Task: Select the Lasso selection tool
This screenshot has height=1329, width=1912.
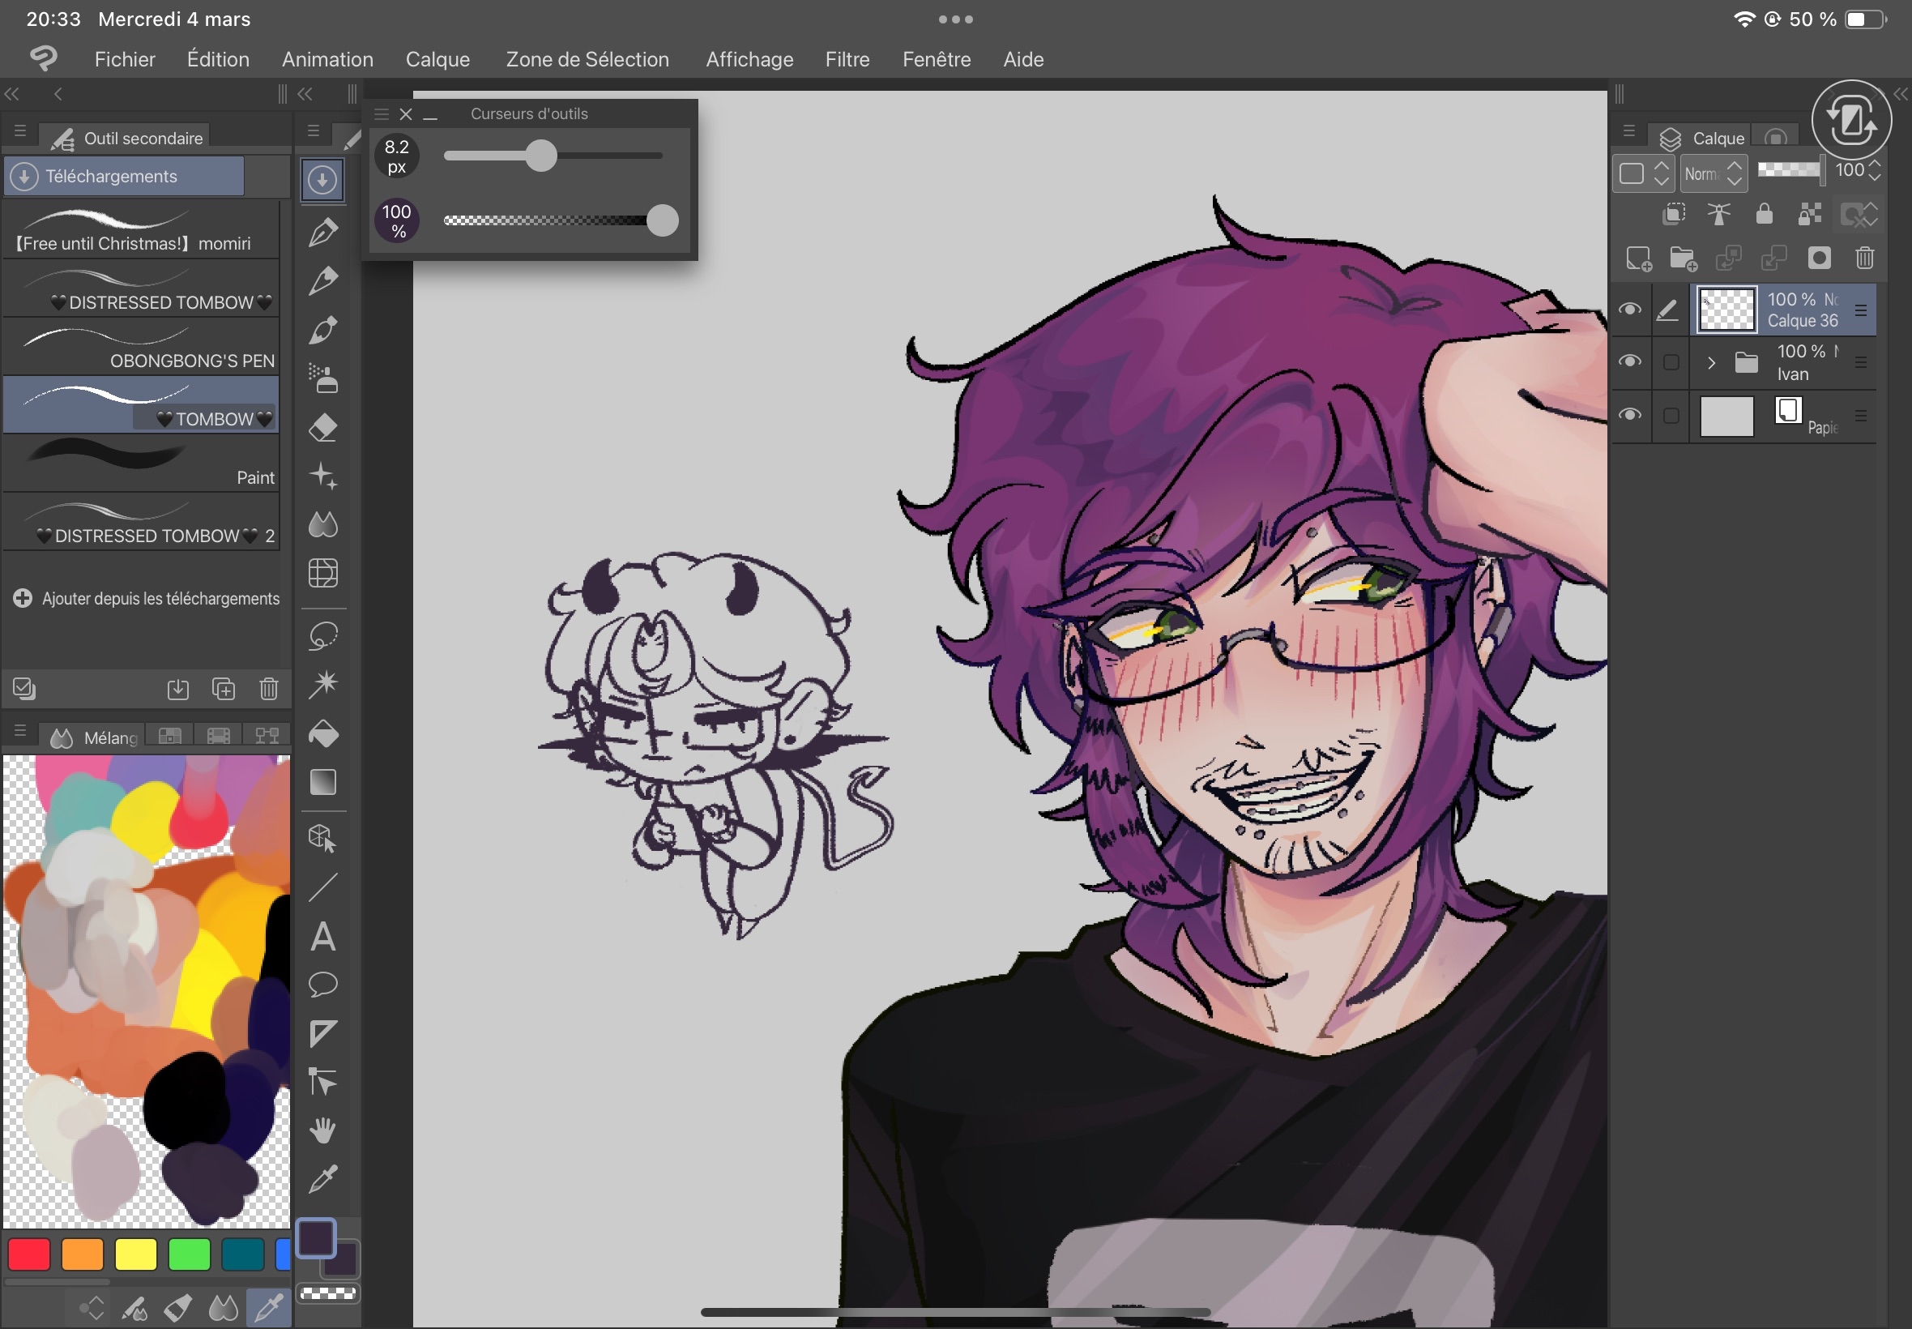Action: point(323,636)
